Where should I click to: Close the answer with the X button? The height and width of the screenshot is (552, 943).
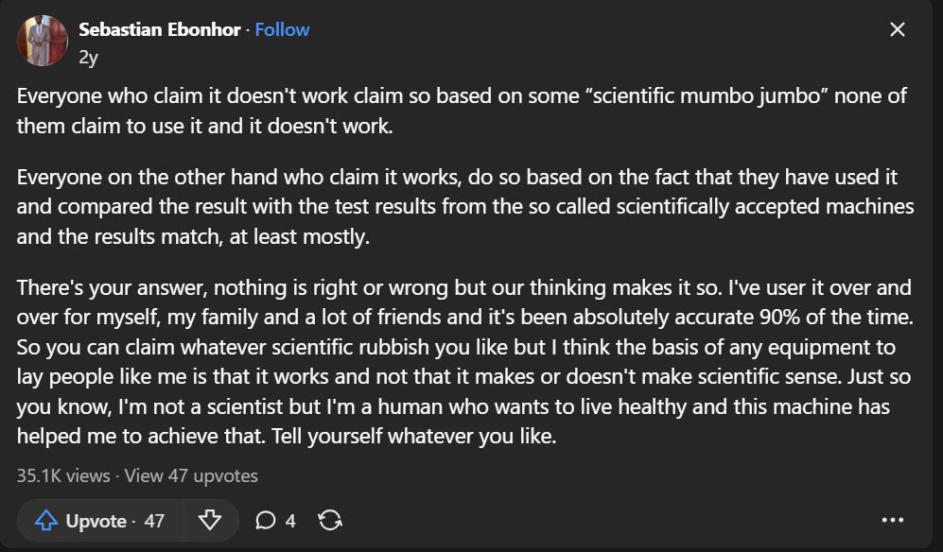[898, 29]
